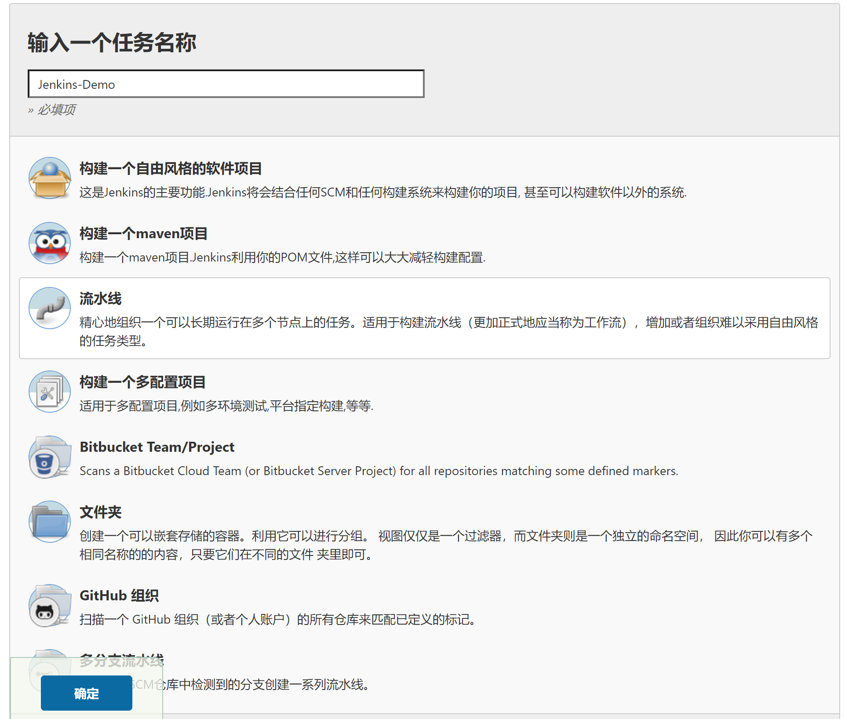Screen dimensions: 845x719
Task: Click the GitHub 组织 octocat icon
Action: point(50,605)
